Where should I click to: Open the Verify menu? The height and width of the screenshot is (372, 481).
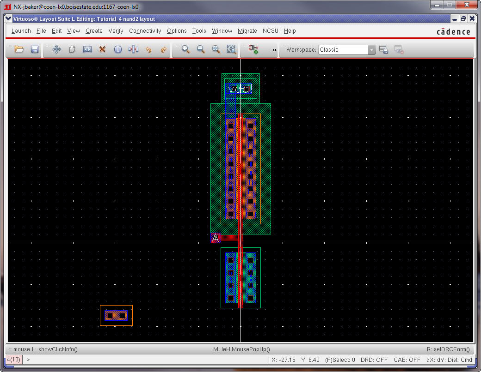[x=116, y=31]
